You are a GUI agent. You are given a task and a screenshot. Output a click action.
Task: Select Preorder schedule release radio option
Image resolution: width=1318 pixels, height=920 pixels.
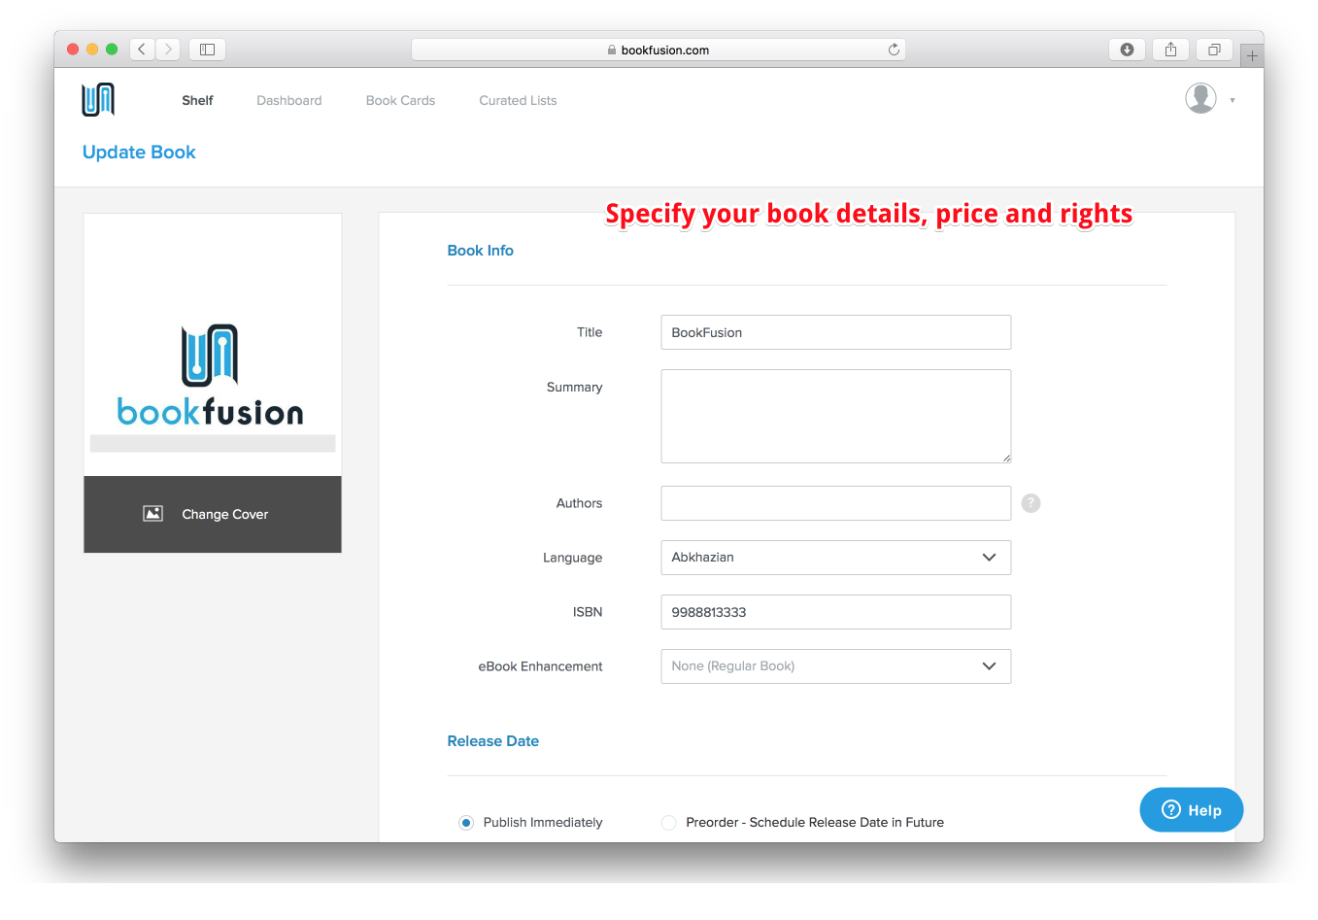(x=668, y=823)
